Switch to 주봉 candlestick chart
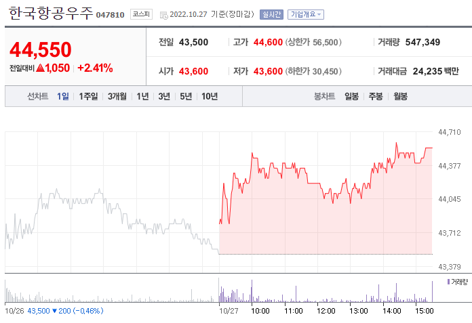 click(376, 96)
